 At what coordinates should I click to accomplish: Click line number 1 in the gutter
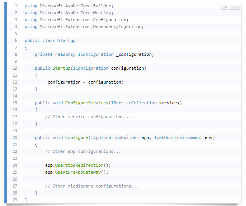tap(15, 6)
